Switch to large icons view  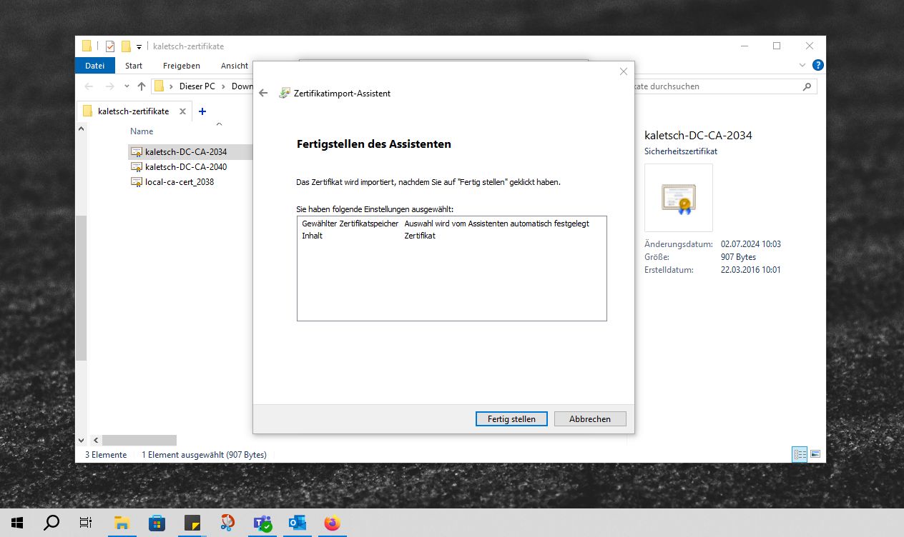[x=815, y=454]
